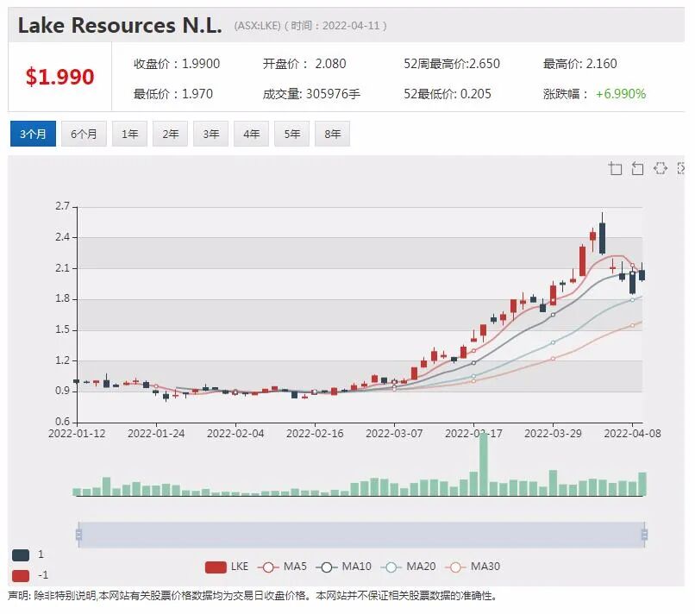The width and height of the screenshot is (695, 614).
Task: Click the 最高价: 2.160 text
Action: pyautogui.click(x=579, y=64)
